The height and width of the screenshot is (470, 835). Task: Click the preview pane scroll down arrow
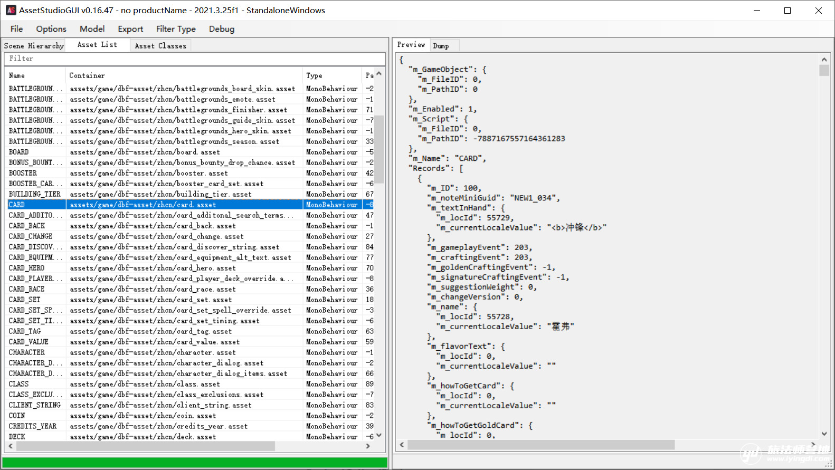coord(824,434)
